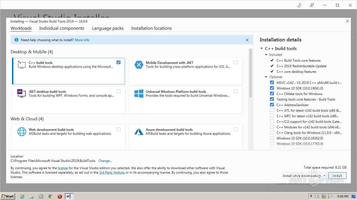This screenshot has height=200, width=357.
Task: Check C++ Clang tools for Windows
Action: point(272,132)
